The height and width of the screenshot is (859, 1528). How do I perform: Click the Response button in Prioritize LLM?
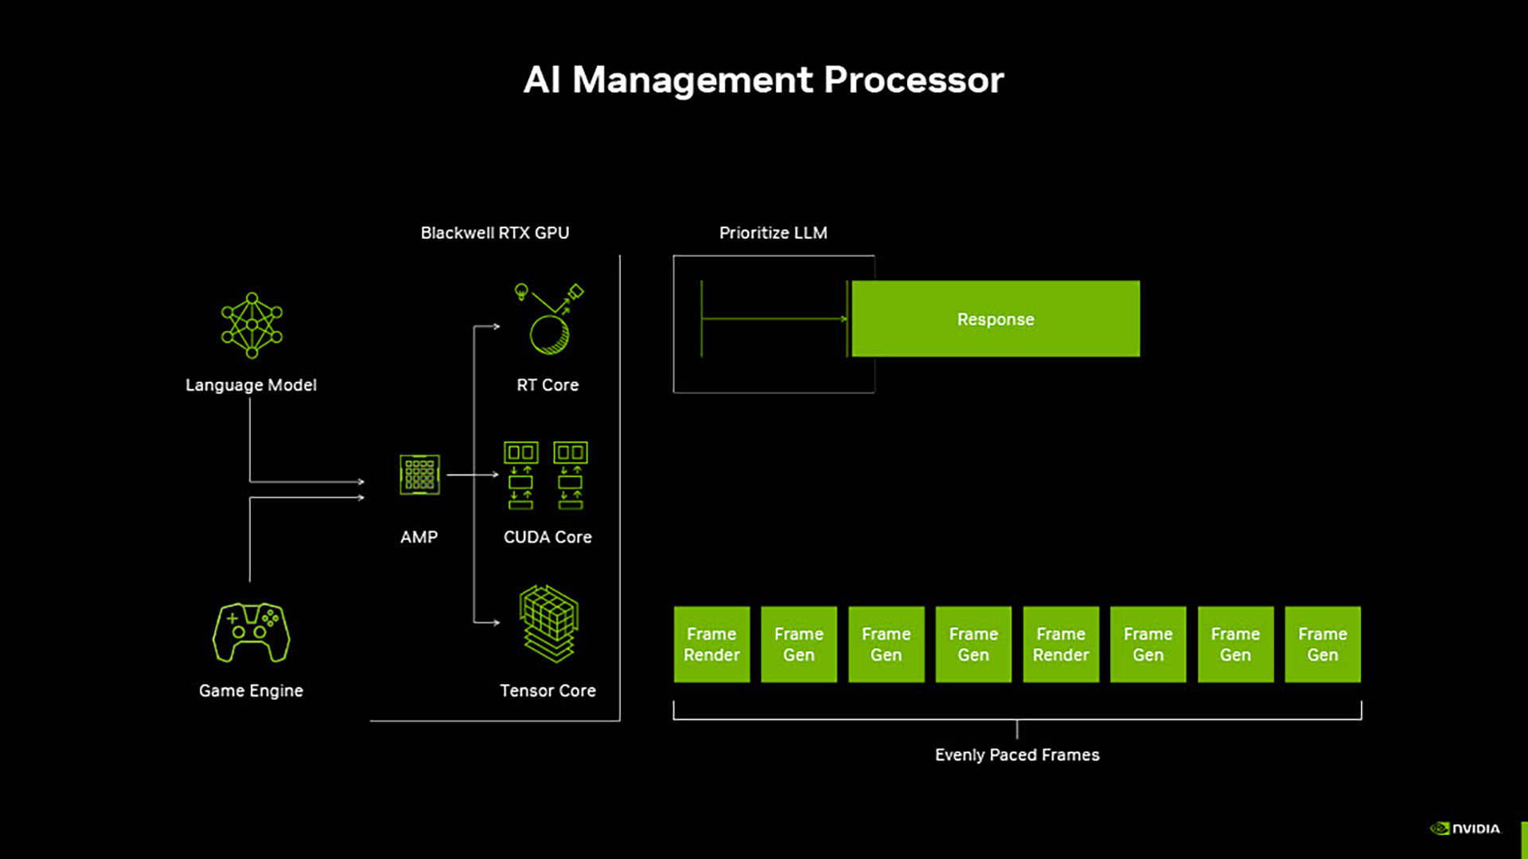[995, 319]
